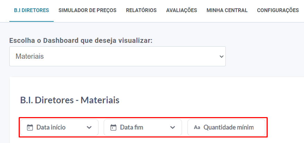Expand the Data fim chevron arrow
The image size is (304, 143).
tap(173, 127)
